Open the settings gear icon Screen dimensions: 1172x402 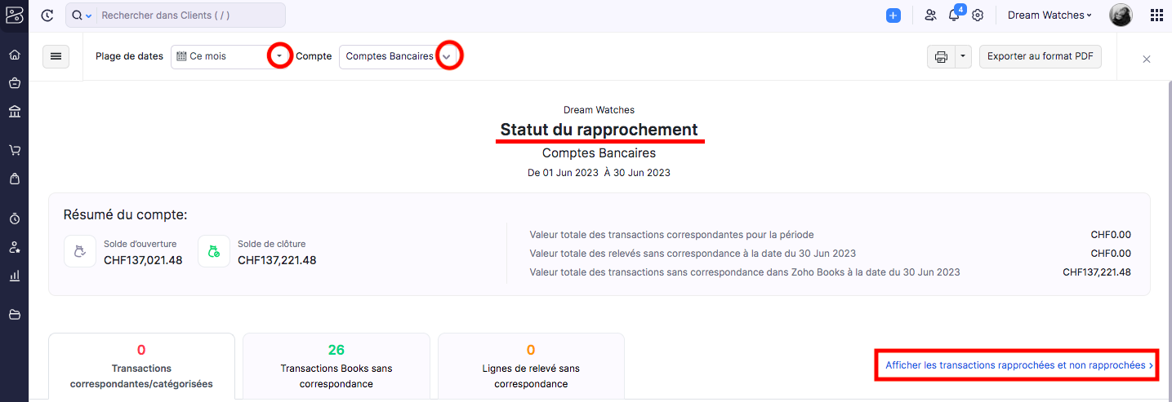pos(978,15)
